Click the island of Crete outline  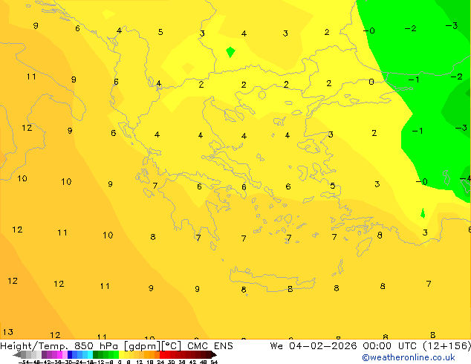(273, 279)
